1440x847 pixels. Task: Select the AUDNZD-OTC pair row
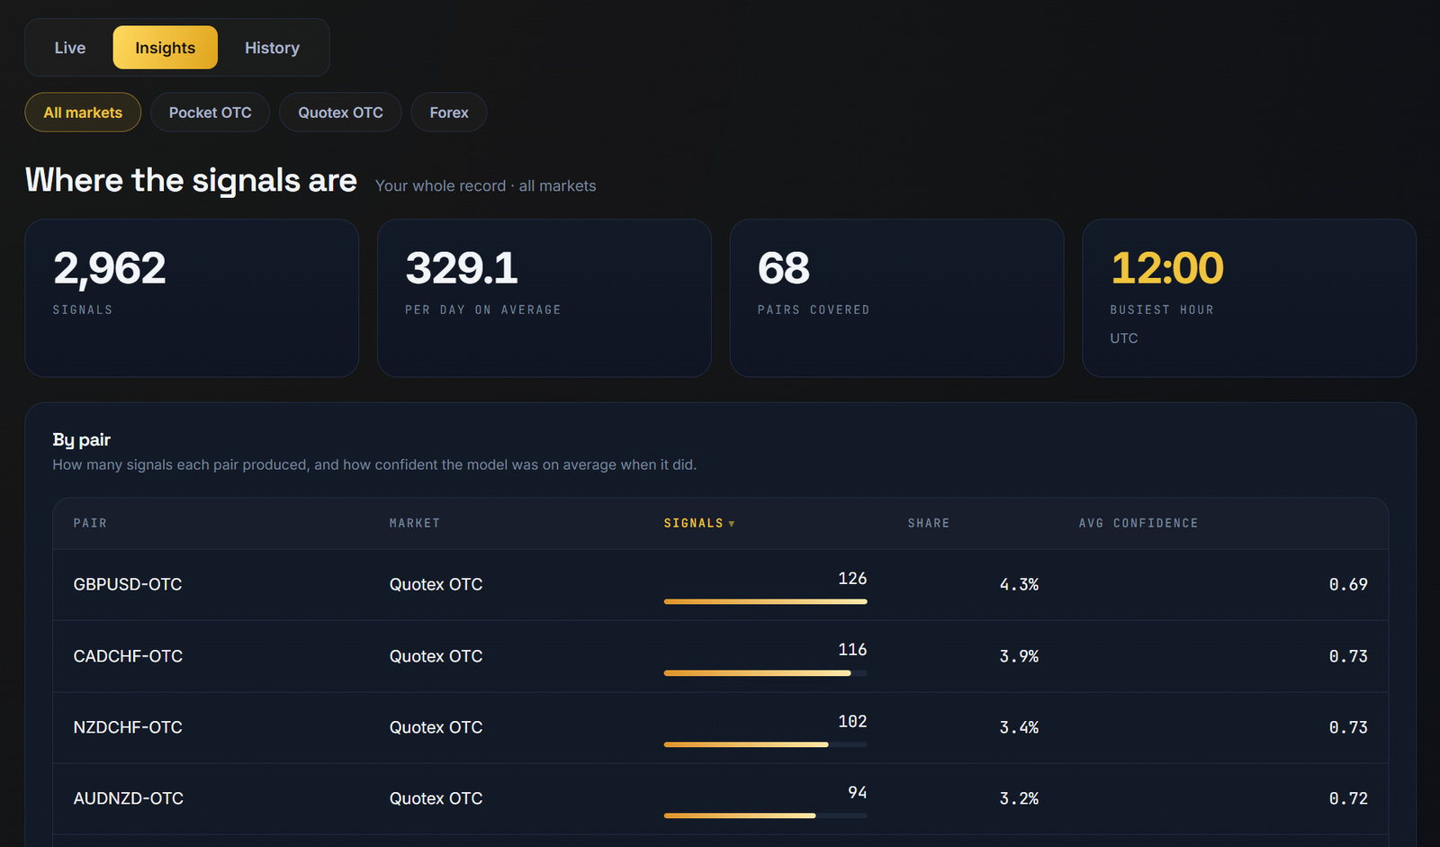720,799
